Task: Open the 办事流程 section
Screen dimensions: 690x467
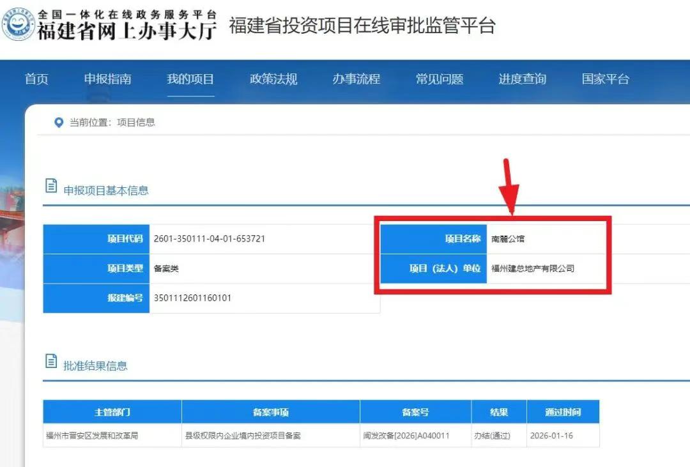Action: [356, 79]
